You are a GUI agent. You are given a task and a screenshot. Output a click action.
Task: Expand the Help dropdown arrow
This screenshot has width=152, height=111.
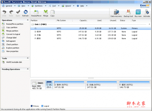point(87,6)
